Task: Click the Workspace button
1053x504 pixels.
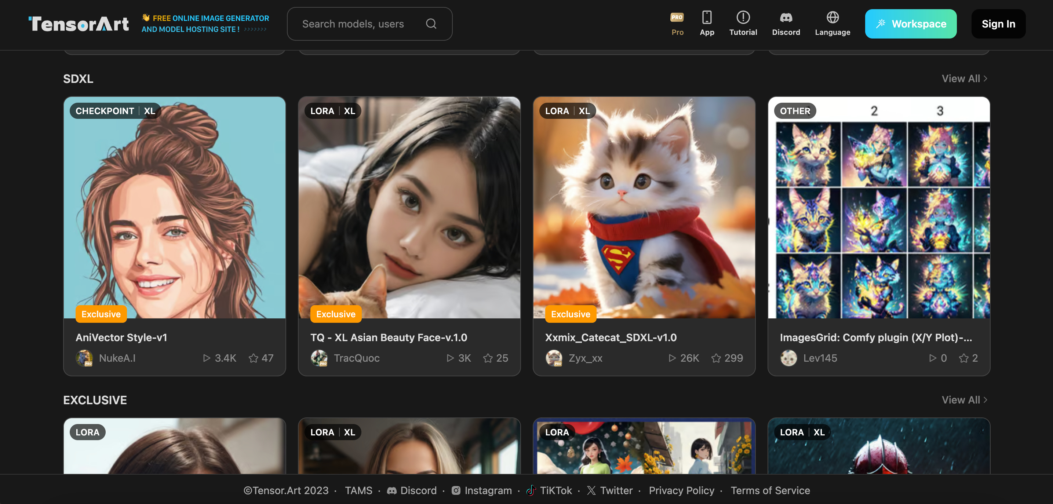Action: tap(910, 23)
